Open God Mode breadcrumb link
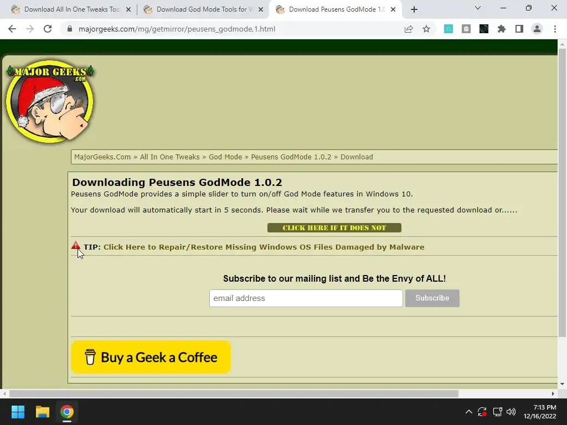The height and width of the screenshot is (425, 567). [x=225, y=157]
